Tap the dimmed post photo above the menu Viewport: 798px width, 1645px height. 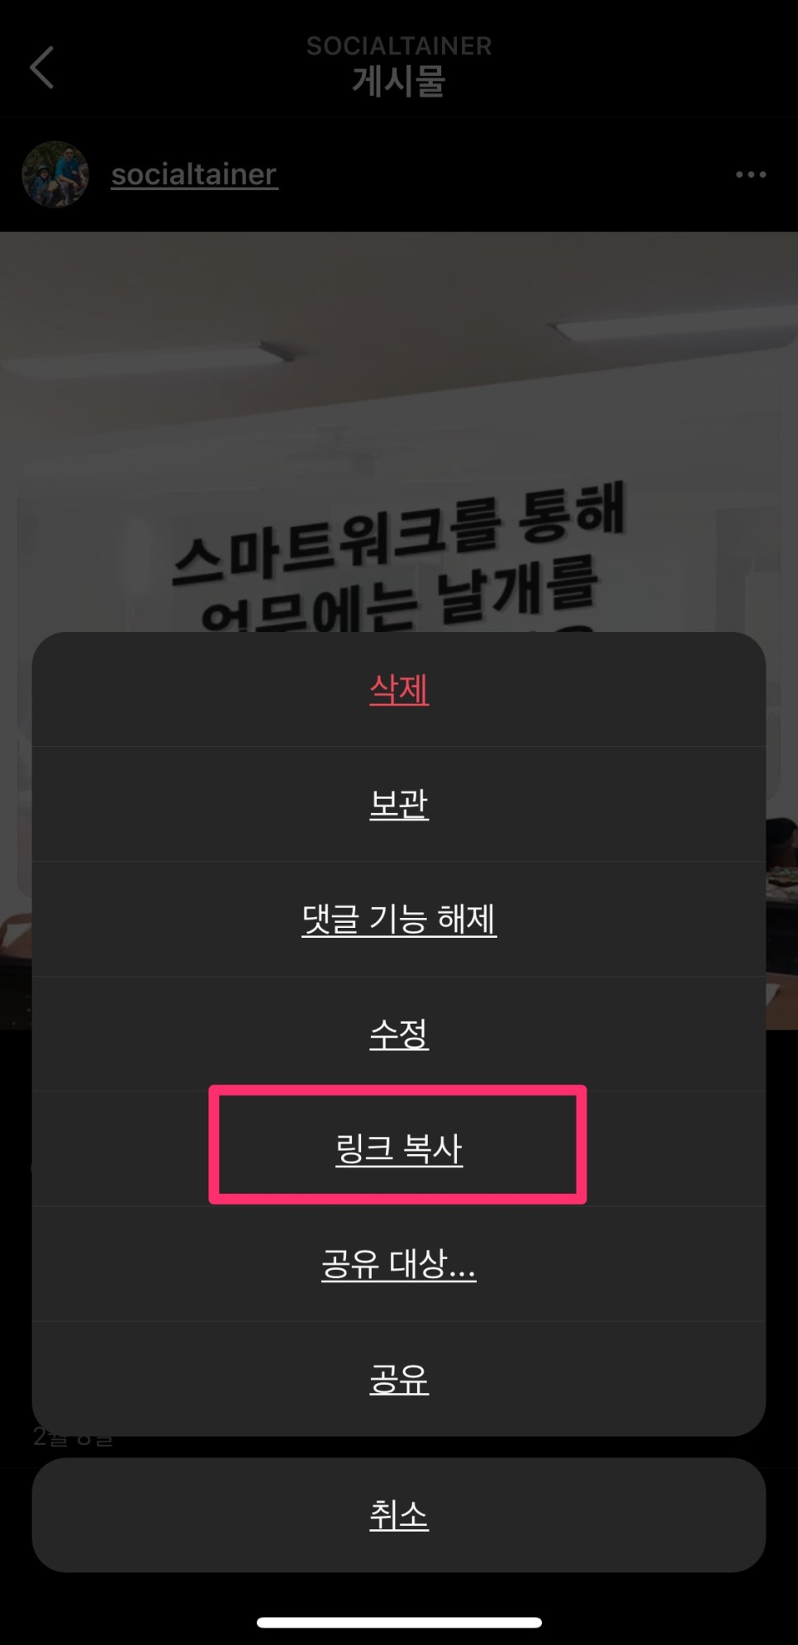point(399,431)
